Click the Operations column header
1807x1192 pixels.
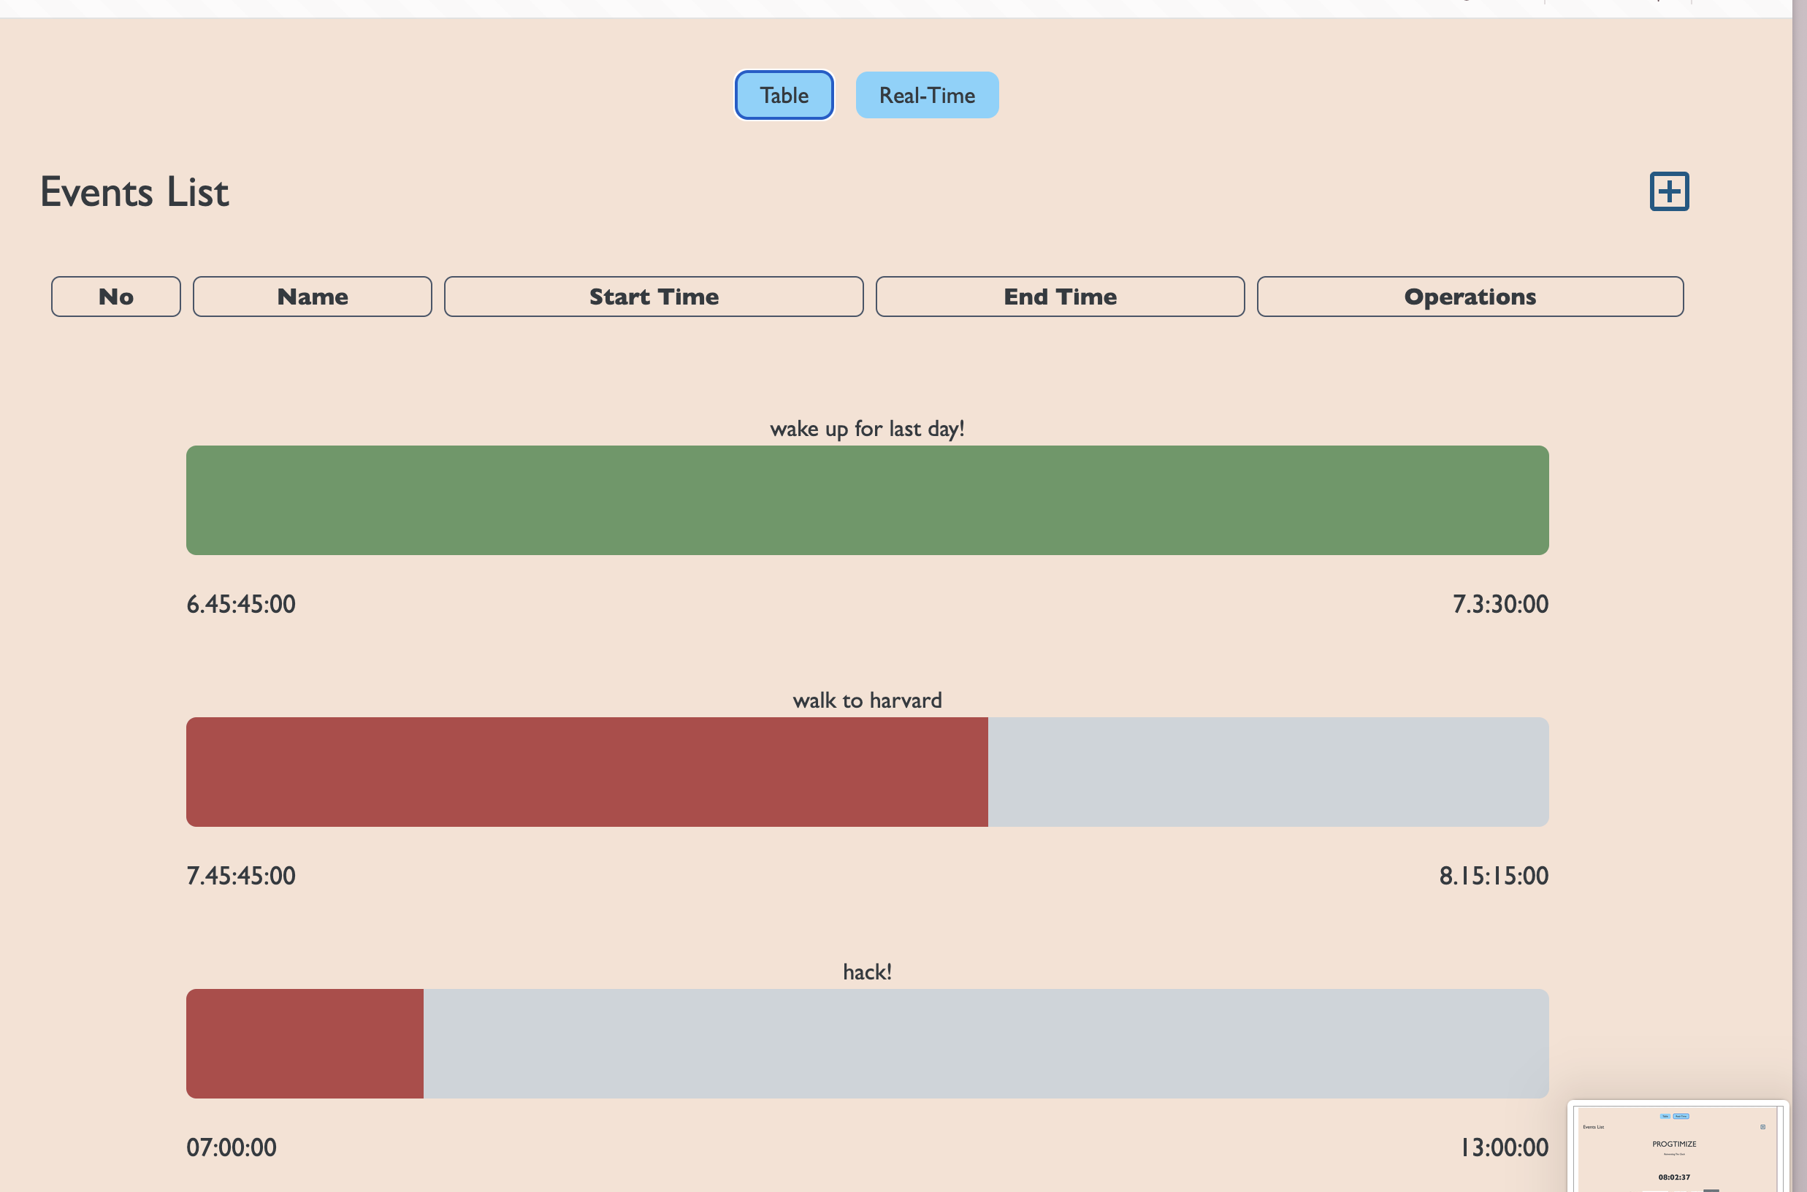(x=1470, y=297)
